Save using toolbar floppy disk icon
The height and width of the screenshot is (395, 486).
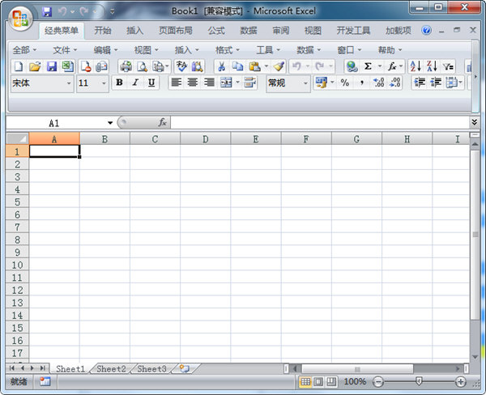tap(52, 66)
